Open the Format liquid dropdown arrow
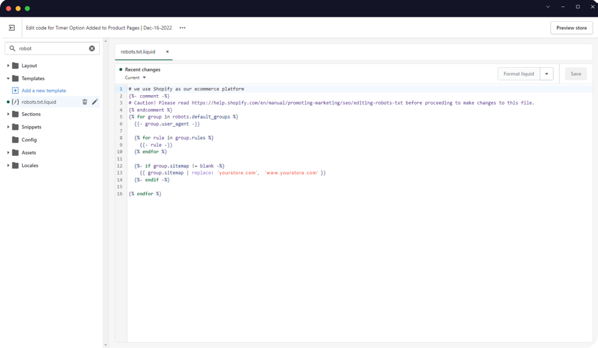This screenshot has width=598, height=348. coord(546,74)
